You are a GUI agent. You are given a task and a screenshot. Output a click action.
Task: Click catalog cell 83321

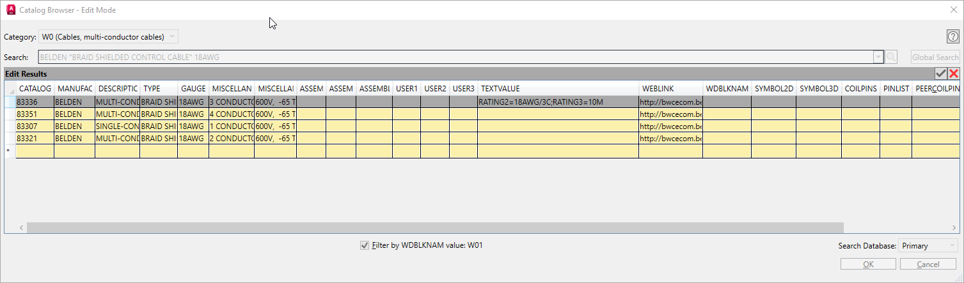(35, 138)
